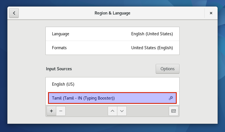Move selected input source down
Viewport: 225px width, 132px height.
[122, 111]
